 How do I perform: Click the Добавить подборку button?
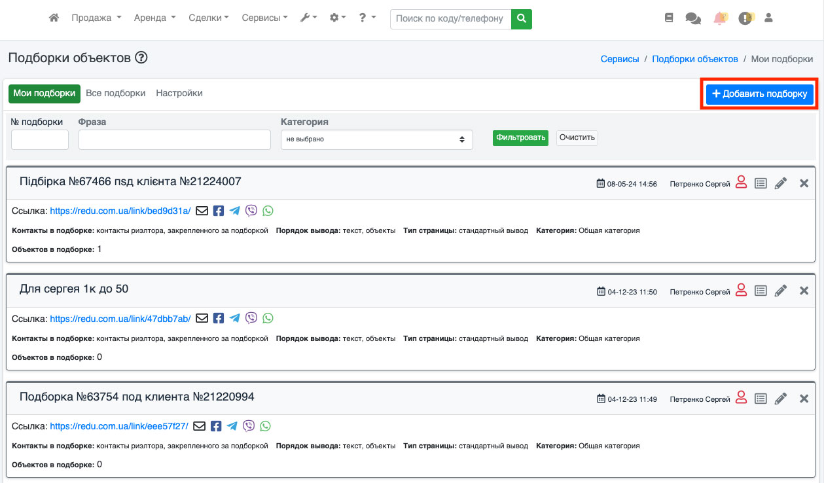(759, 94)
